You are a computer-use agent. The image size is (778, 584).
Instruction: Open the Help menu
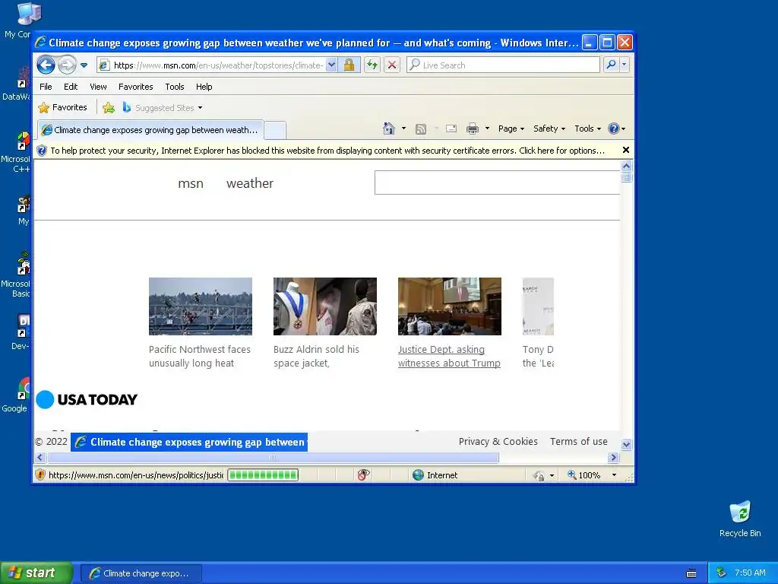click(x=204, y=87)
